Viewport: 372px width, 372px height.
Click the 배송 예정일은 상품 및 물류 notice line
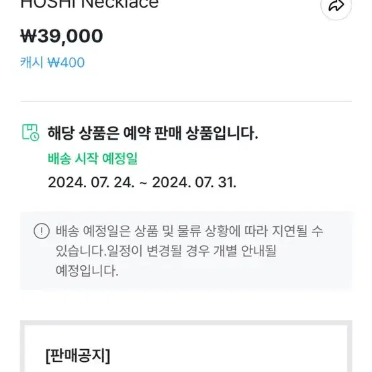pos(189,231)
